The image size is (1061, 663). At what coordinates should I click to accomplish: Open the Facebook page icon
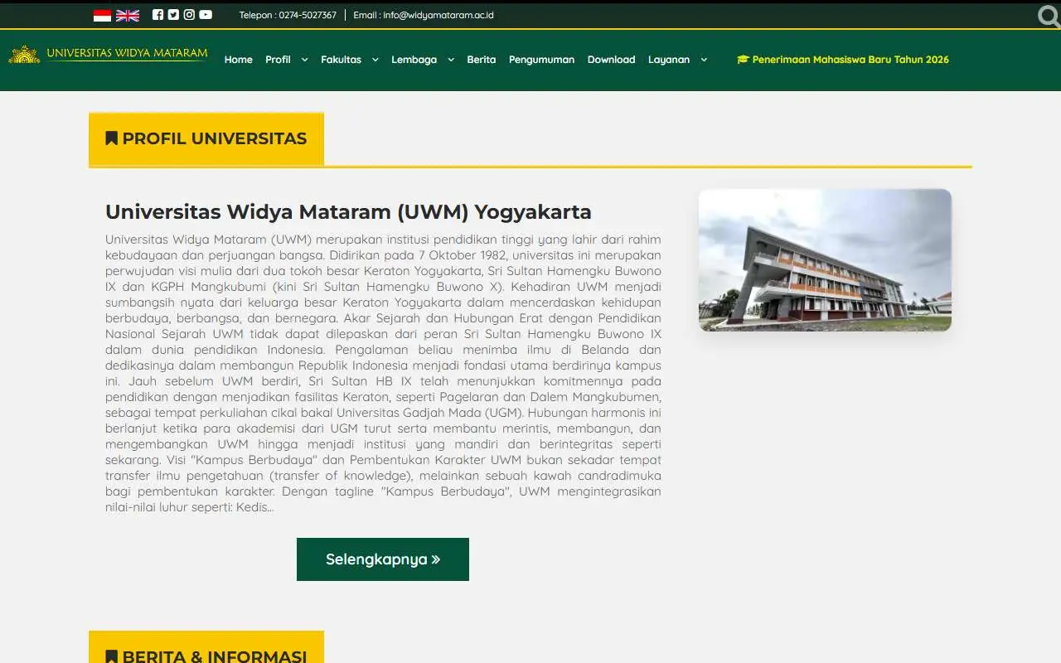point(158,15)
